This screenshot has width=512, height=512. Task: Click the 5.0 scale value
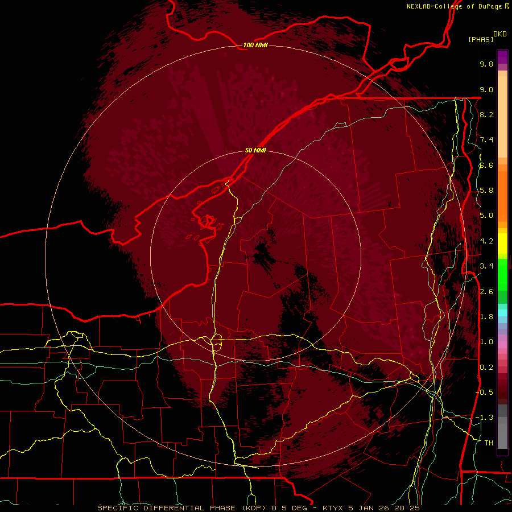(486, 216)
